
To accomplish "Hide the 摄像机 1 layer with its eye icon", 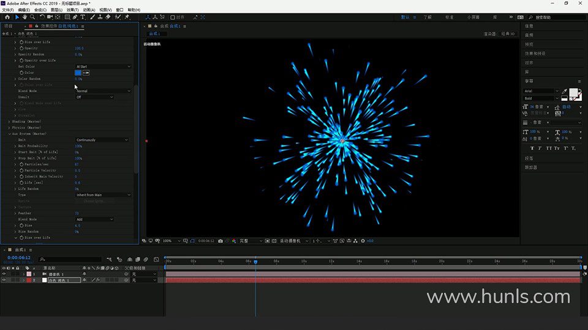I will point(4,274).
